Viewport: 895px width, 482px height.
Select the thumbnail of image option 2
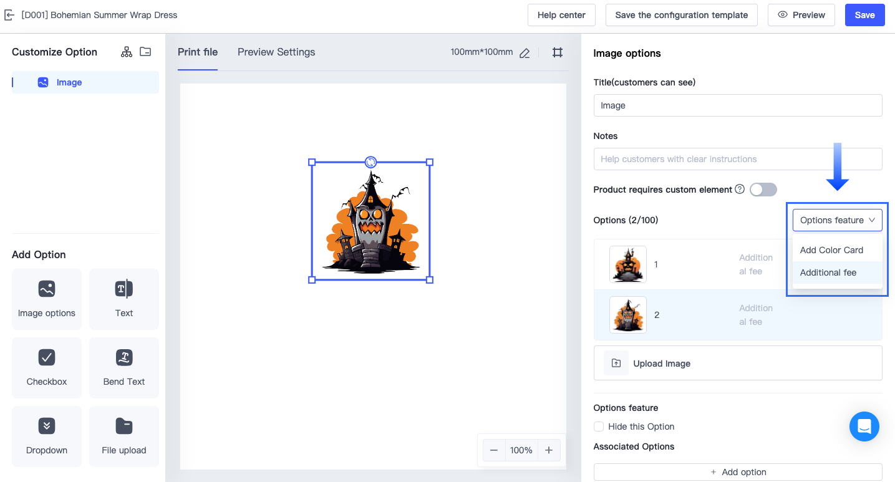[x=627, y=315]
